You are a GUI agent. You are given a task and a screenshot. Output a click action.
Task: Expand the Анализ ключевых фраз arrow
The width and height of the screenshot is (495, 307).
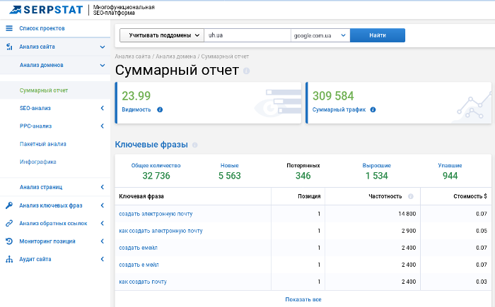click(x=103, y=205)
